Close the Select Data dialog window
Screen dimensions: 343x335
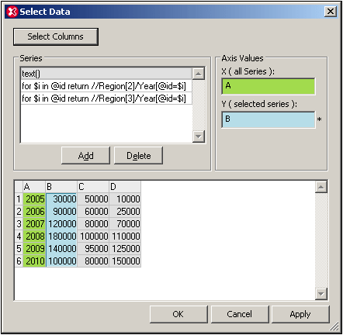click(x=331, y=12)
